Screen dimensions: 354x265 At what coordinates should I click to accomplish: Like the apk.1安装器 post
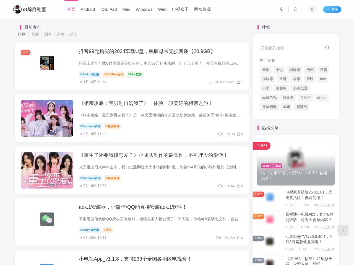tap(240, 238)
